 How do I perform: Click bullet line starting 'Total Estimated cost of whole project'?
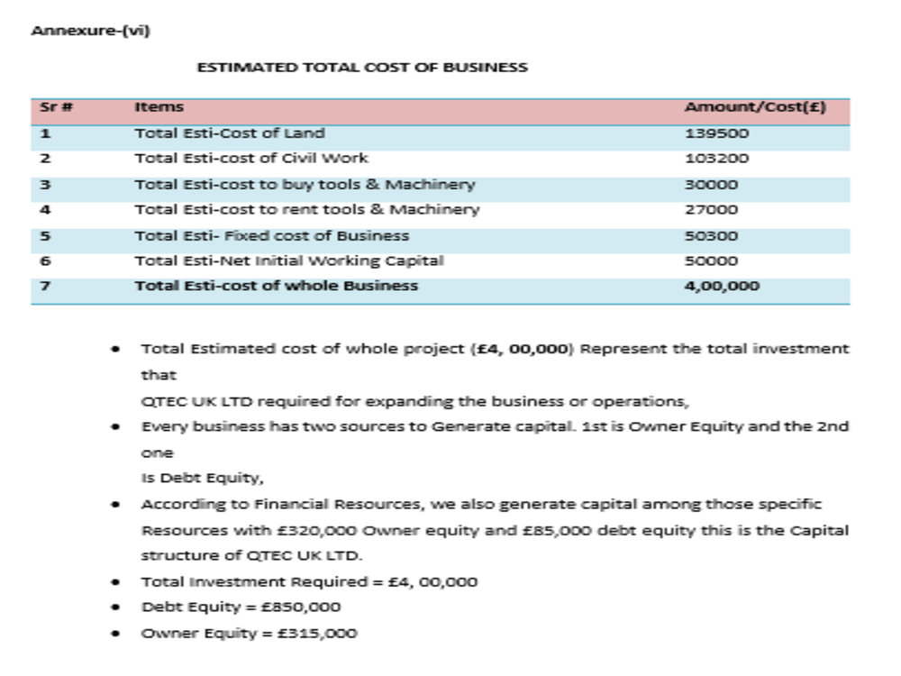pos(495,349)
